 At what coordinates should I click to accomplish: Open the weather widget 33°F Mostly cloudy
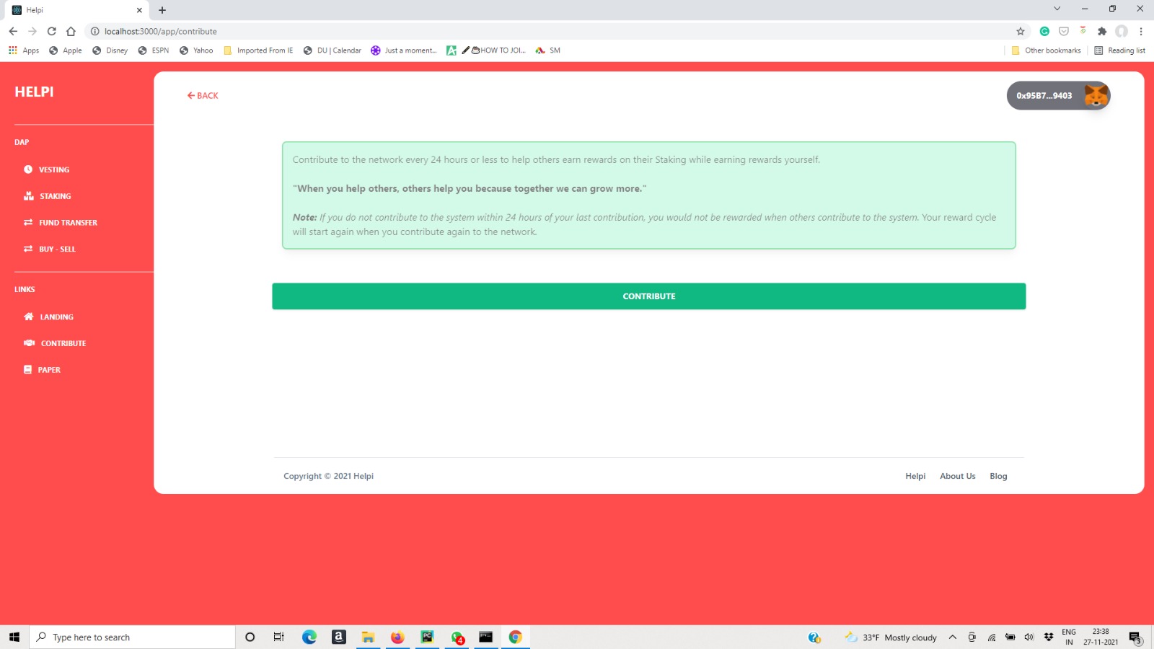pyautogui.click(x=891, y=637)
